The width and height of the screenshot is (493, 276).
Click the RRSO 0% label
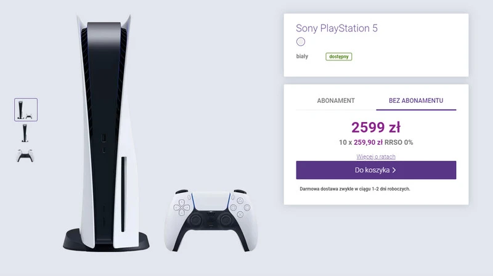coord(399,142)
